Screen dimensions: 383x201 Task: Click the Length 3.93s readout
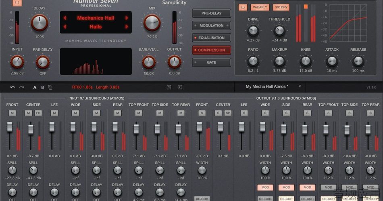coord(108,87)
